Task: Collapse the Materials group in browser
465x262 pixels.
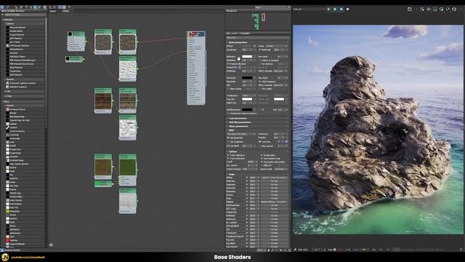Action: click(x=8, y=20)
